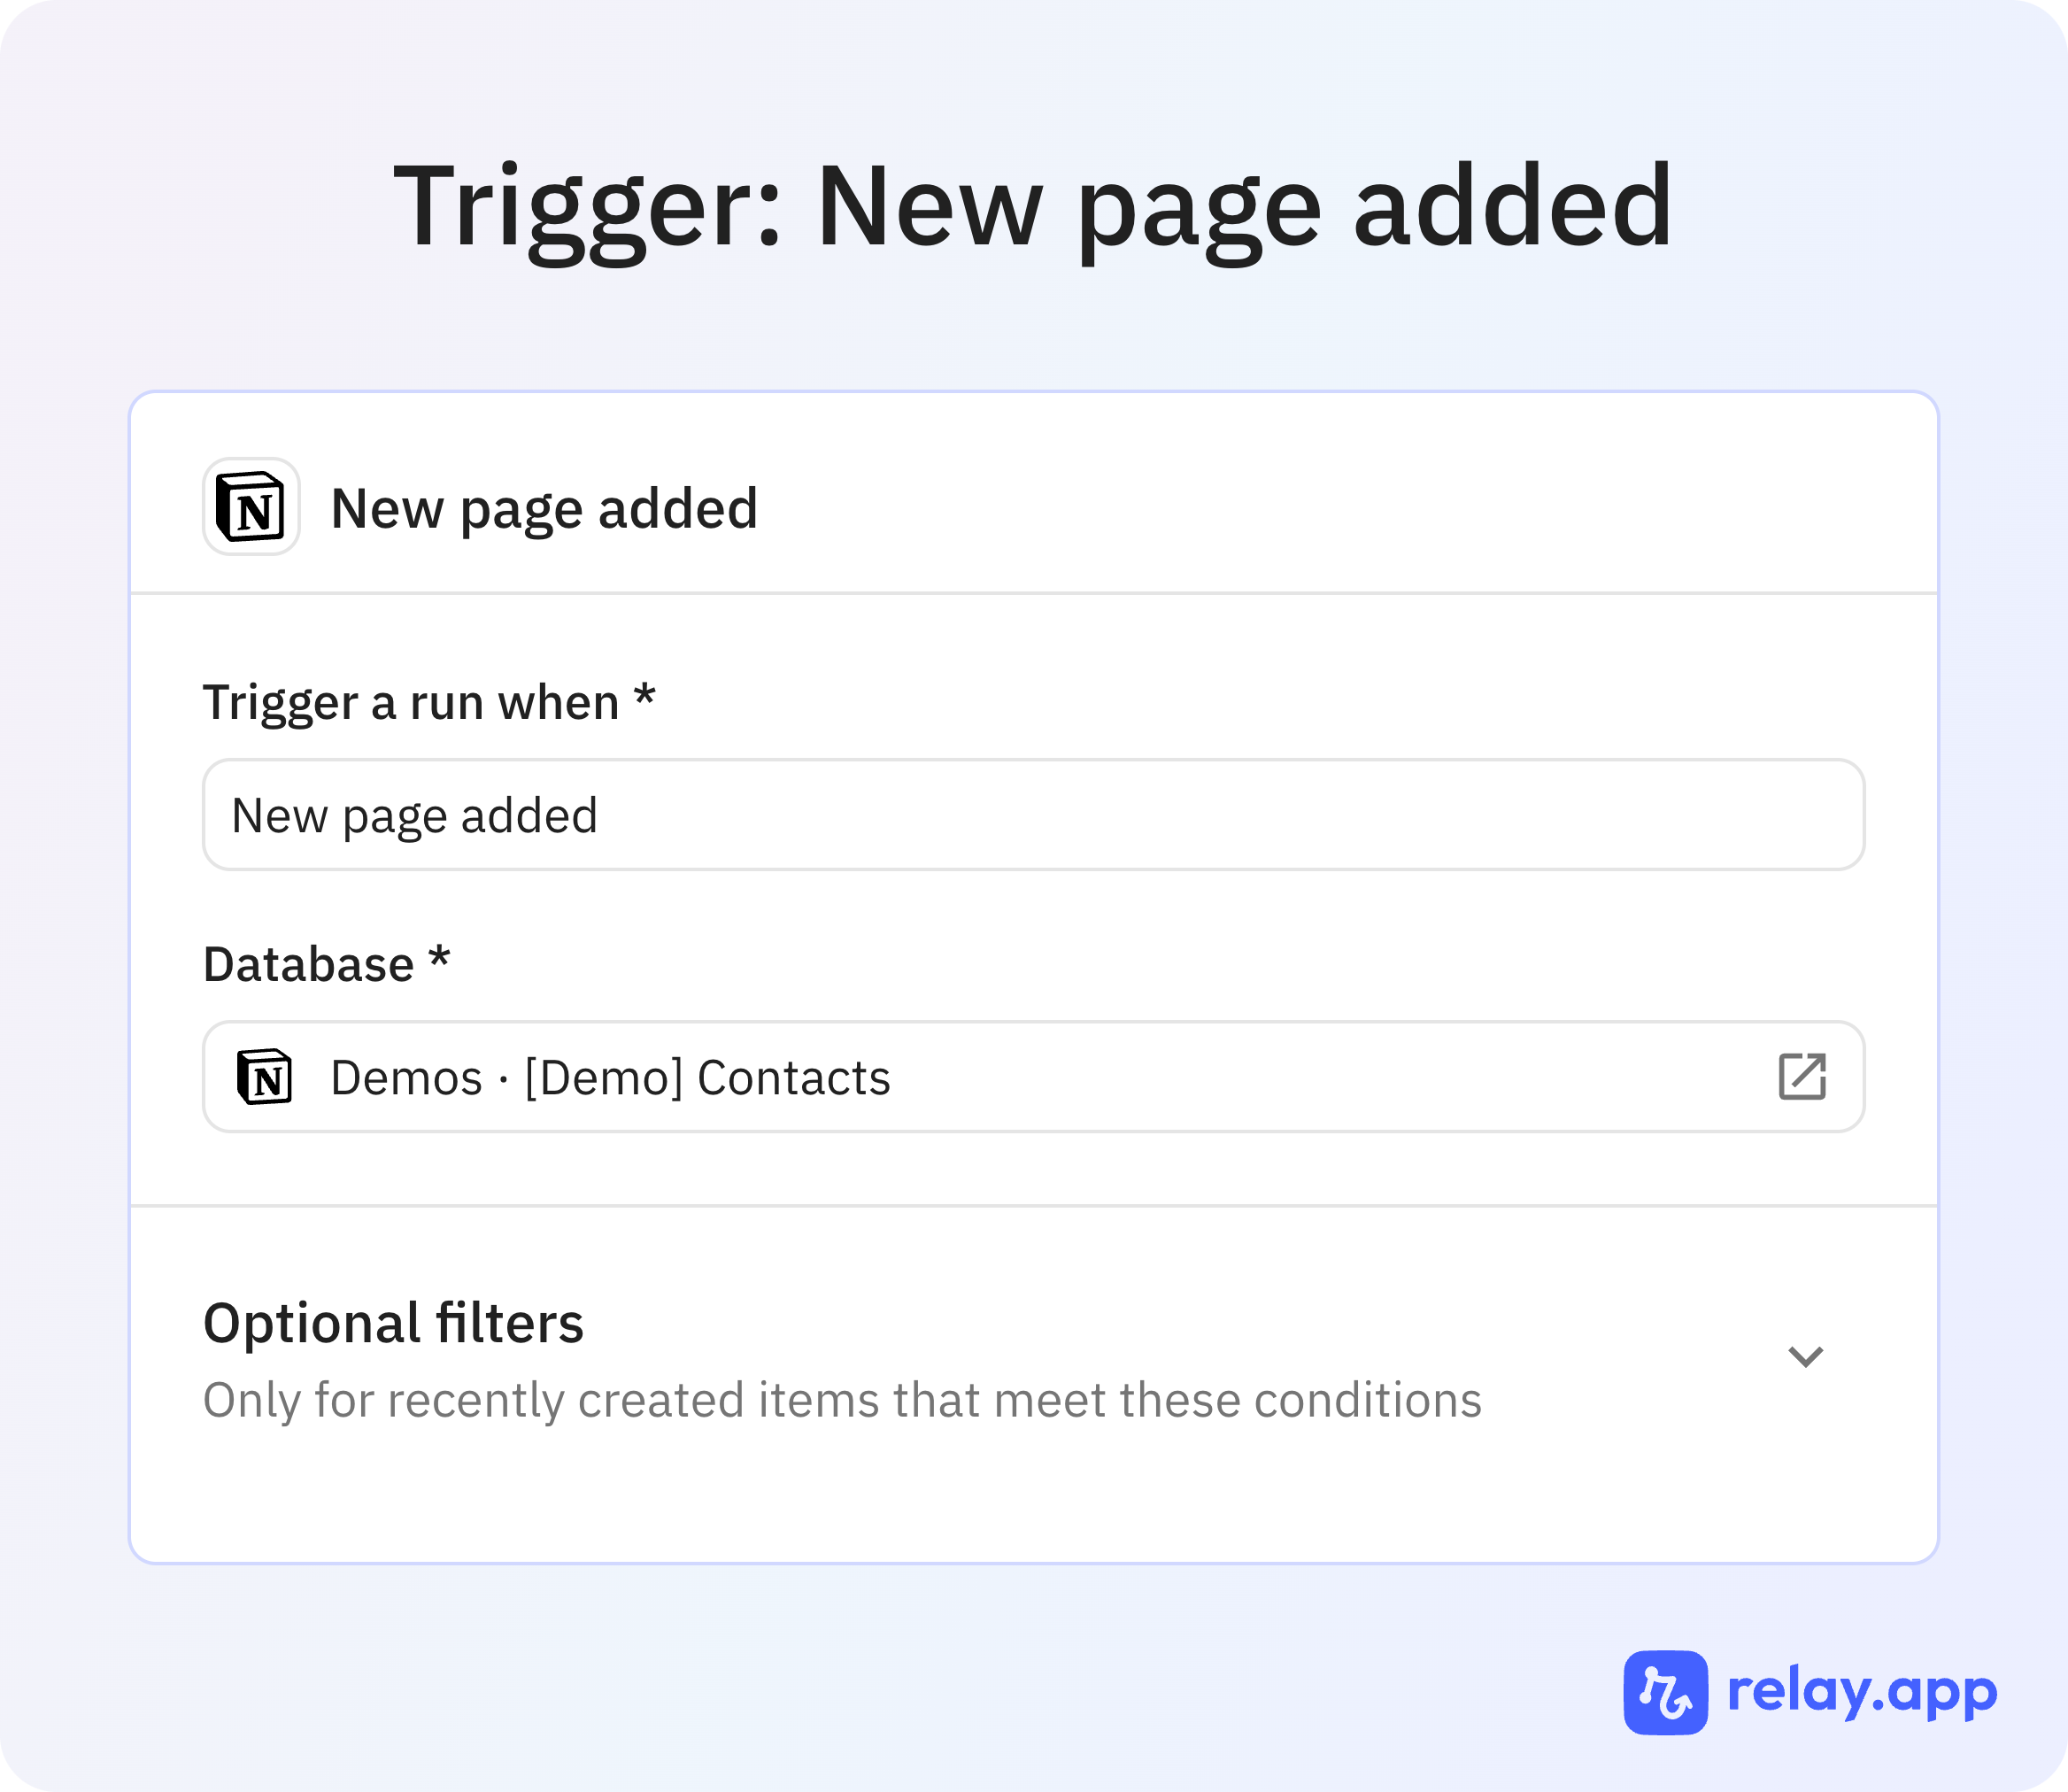This screenshot has width=2068, height=1792.
Task: Expand Optional filters with the chevron
Action: coord(1805,1356)
